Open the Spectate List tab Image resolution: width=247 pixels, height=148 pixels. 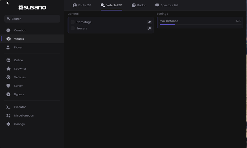(x=167, y=5)
